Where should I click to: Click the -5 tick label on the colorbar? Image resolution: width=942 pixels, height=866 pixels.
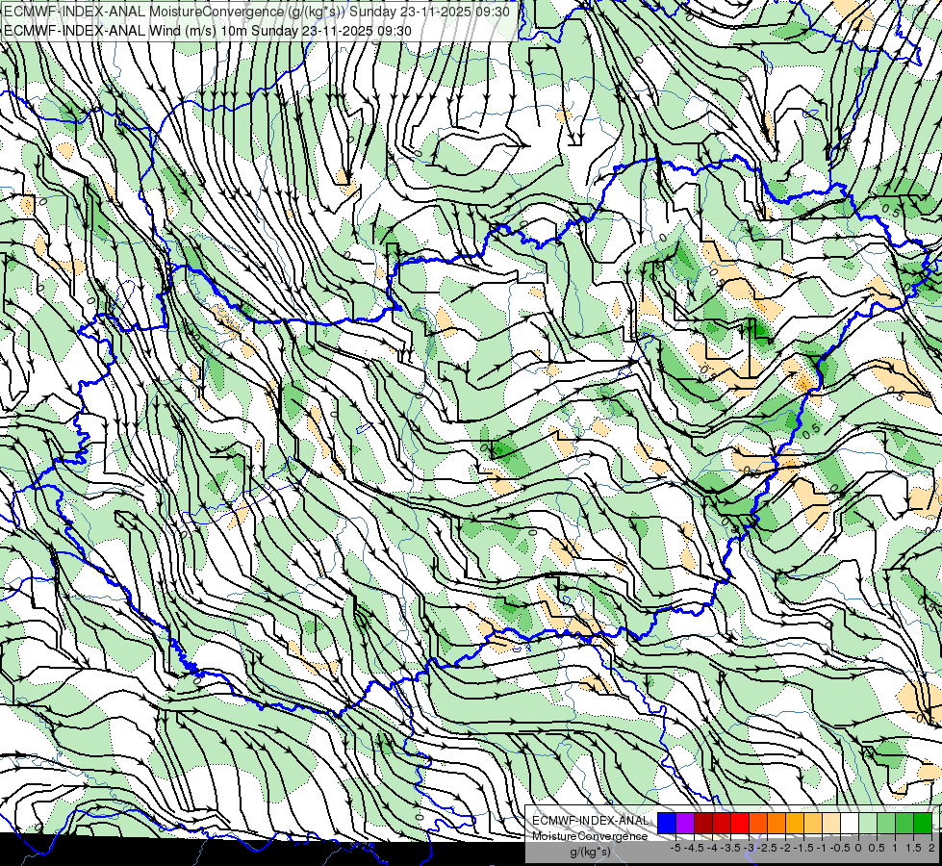click(675, 848)
